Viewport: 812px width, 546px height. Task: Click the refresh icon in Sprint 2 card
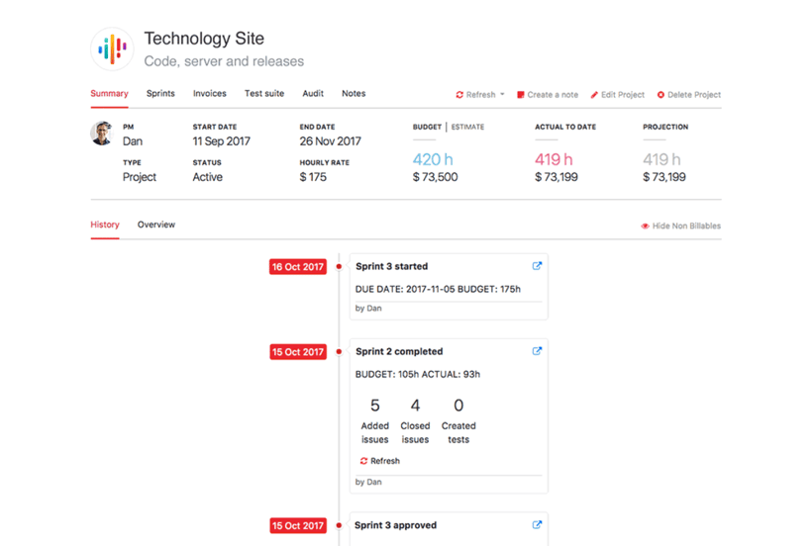[x=363, y=461]
